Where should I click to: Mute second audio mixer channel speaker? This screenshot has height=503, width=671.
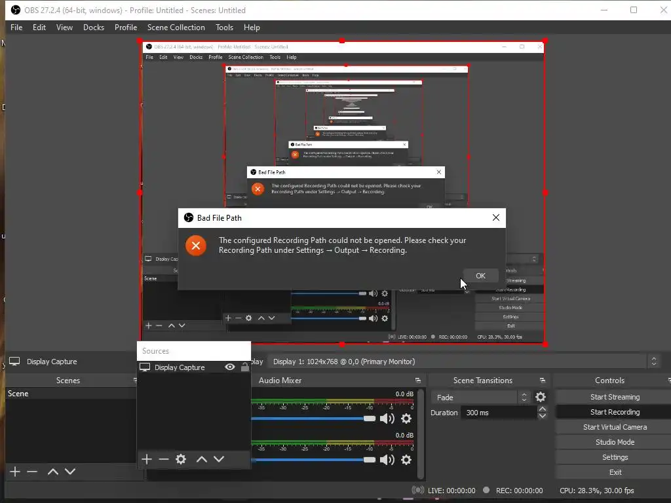pos(387,460)
